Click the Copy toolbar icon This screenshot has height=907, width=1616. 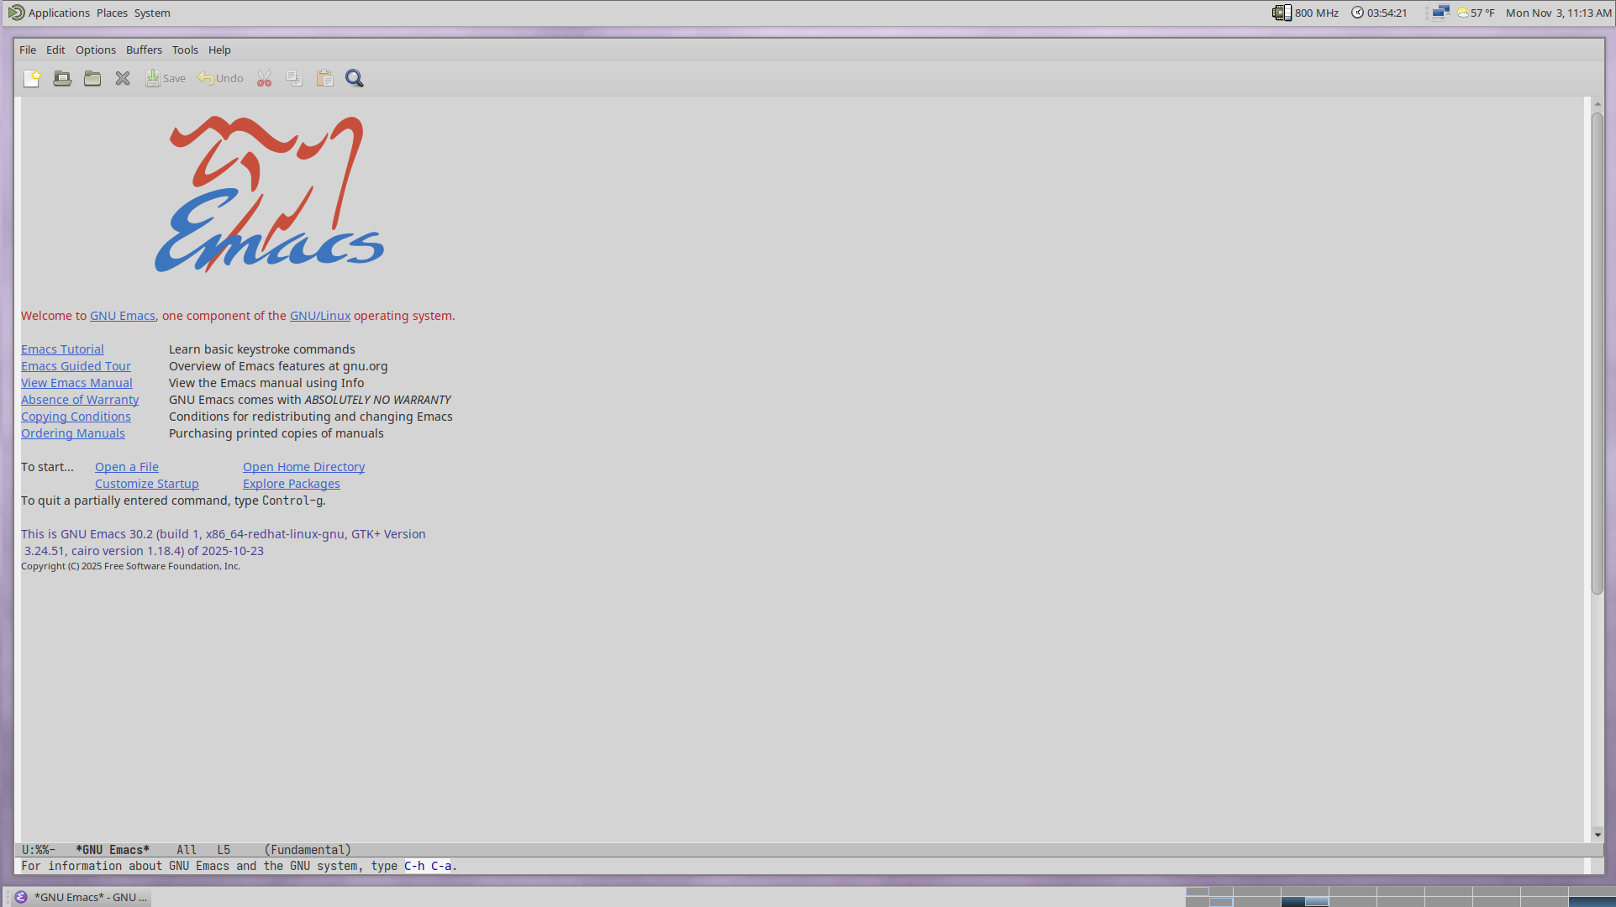tap(294, 78)
